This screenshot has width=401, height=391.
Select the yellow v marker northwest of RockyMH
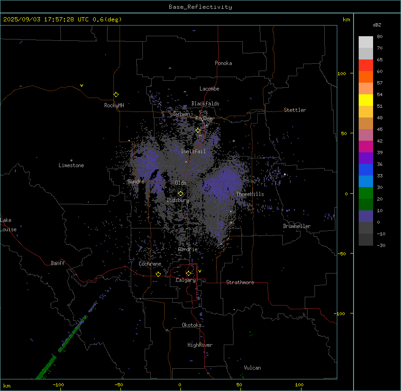point(81,85)
